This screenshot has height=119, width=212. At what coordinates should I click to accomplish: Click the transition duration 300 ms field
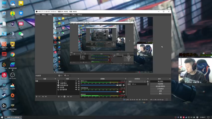tap(139, 84)
